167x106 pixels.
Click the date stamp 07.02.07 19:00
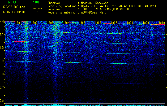14,12
